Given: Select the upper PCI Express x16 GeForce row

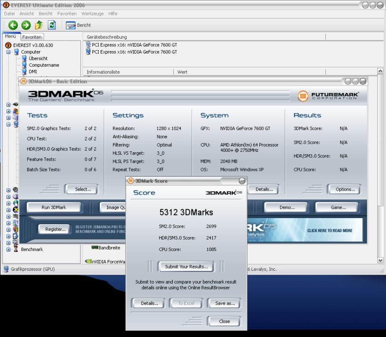Looking at the screenshot, I should [131, 45].
